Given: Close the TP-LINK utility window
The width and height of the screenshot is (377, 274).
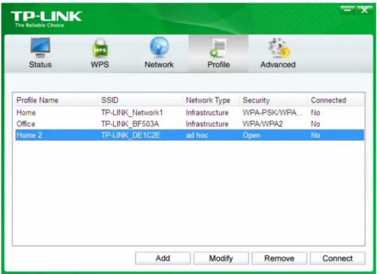Looking at the screenshot, I should 364,10.
